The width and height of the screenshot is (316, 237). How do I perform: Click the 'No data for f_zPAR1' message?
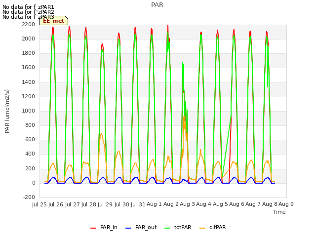point(28,7)
